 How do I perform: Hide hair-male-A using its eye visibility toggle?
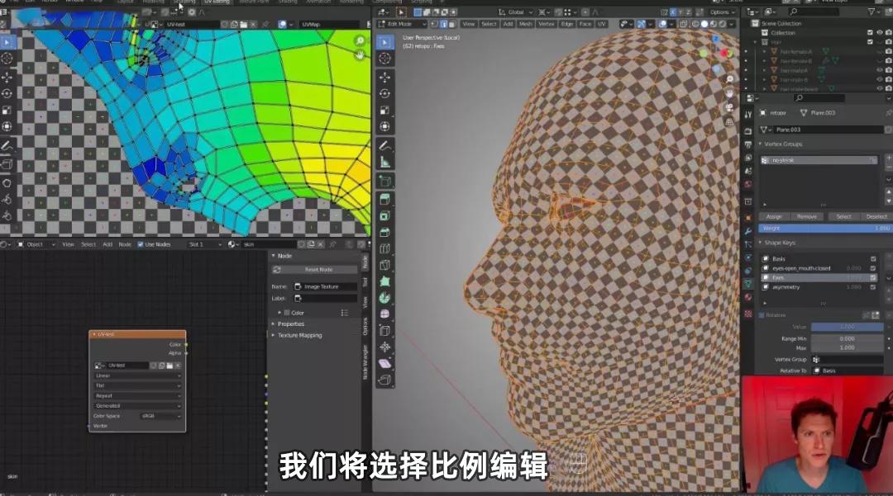[878, 70]
